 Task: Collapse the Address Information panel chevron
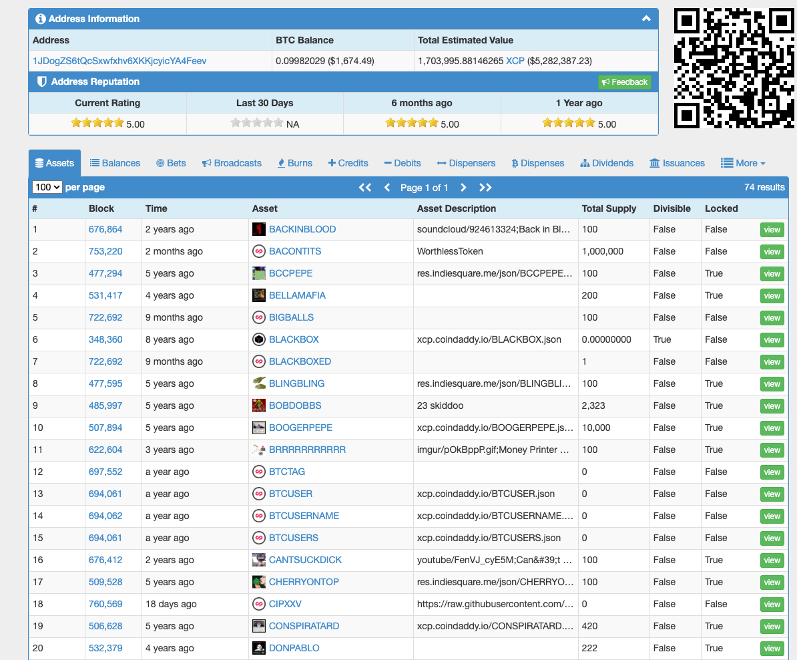point(646,19)
